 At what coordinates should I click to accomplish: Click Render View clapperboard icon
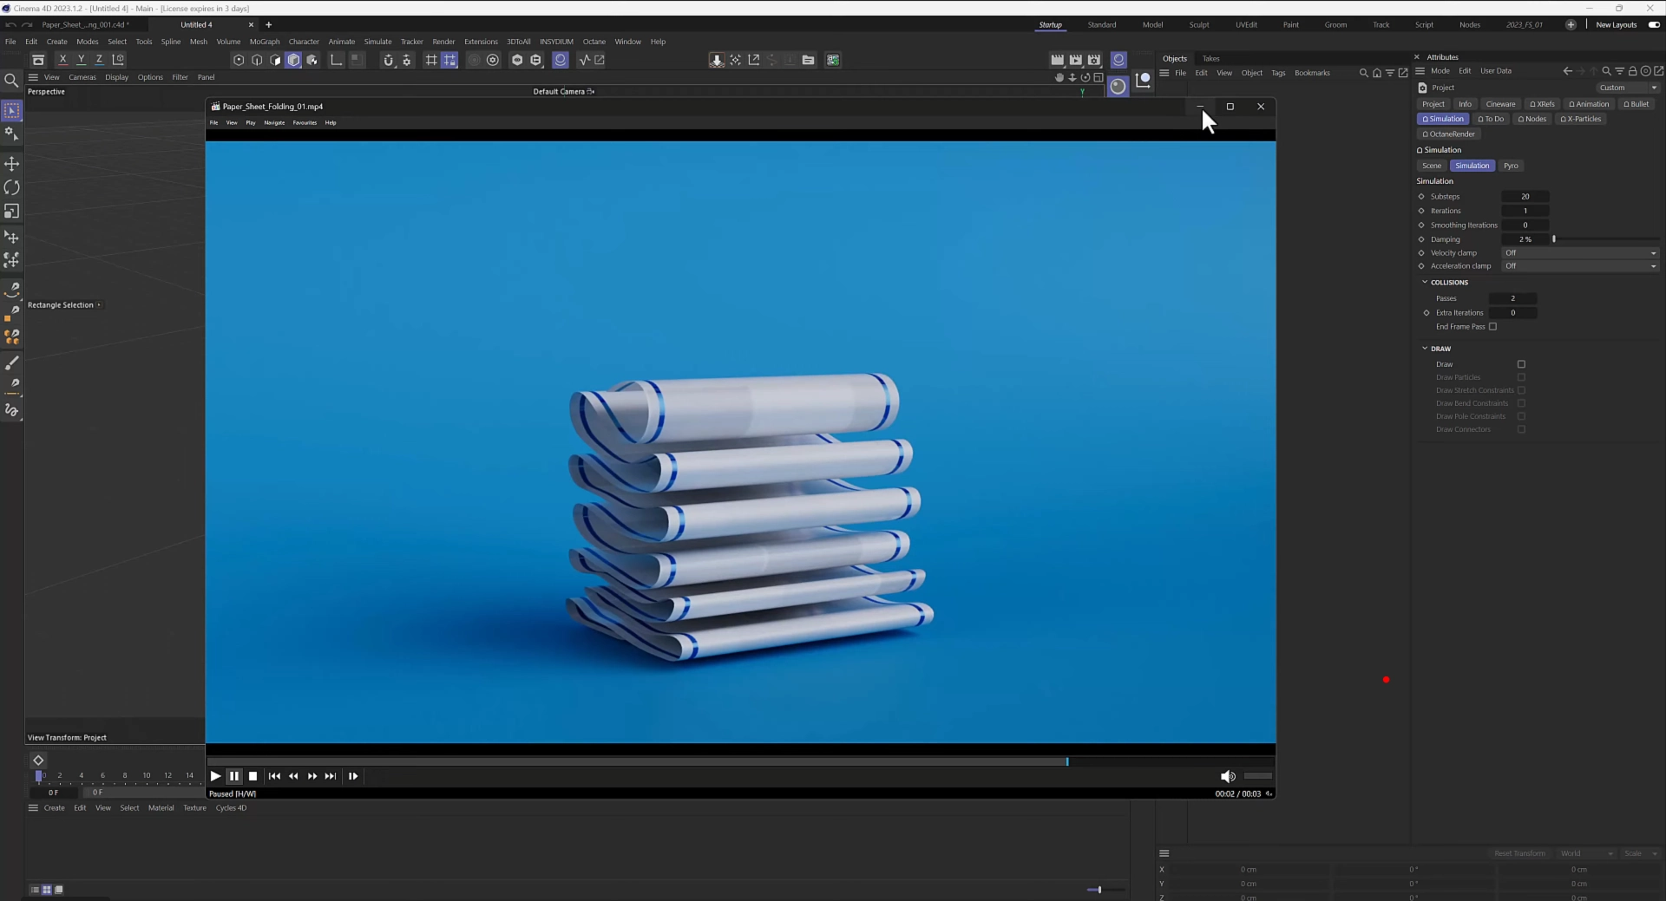pyautogui.click(x=1057, y=60)
